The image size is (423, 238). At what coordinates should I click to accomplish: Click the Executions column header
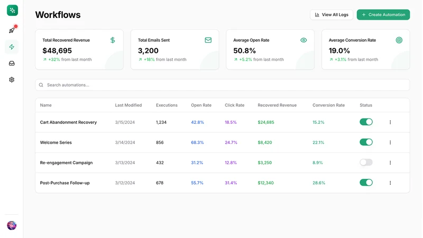pyautogui.click(x=167, y=105)
